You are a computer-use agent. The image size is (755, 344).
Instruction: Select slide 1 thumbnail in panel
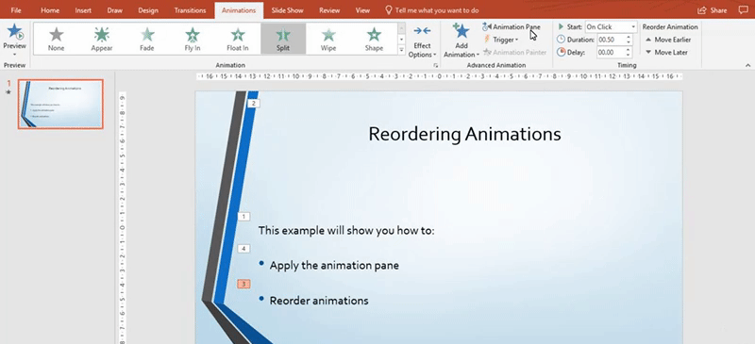60,104
